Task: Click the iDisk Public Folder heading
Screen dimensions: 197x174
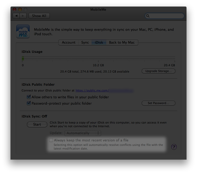Action: click(x=38, y=84)
